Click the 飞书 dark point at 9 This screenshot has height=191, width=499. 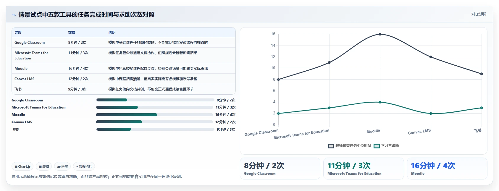point(482,74)
